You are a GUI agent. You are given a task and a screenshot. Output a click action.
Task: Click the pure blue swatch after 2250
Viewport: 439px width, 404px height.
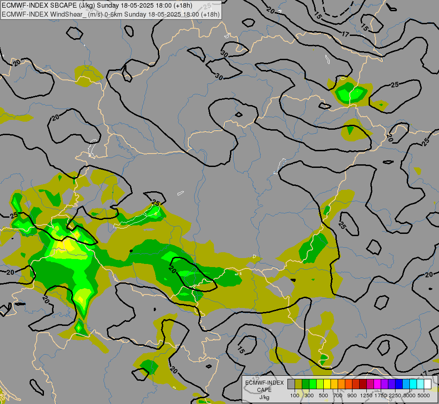point(399,384)
